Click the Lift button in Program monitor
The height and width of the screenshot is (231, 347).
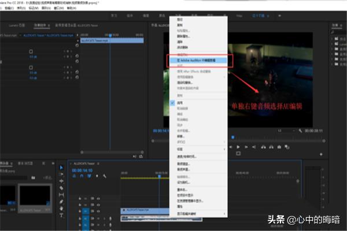pyautogui.click(x=263, y=147)
